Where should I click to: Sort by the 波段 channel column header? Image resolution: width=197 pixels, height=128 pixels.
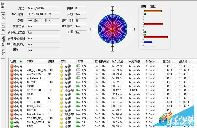tap(51, 61)
